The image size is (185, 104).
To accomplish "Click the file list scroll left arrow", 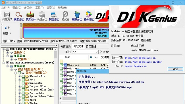I will tap(61, 98).
